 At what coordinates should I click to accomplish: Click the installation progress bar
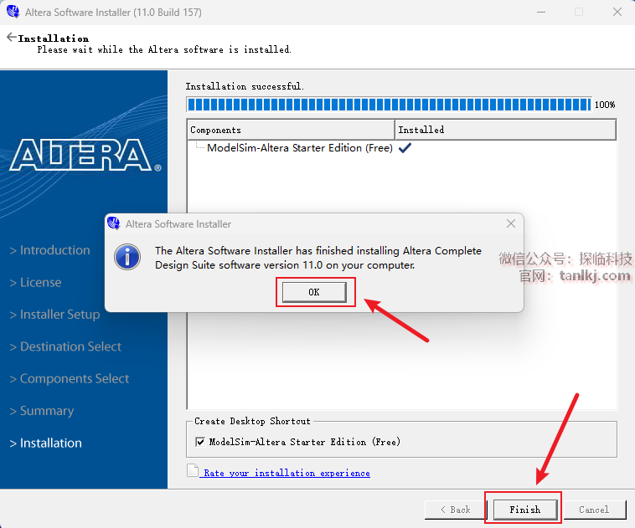389,105
